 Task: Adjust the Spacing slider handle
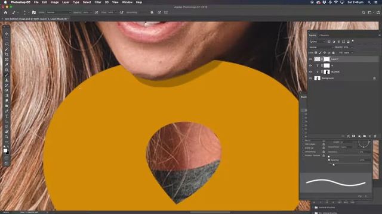coord(334,165)
